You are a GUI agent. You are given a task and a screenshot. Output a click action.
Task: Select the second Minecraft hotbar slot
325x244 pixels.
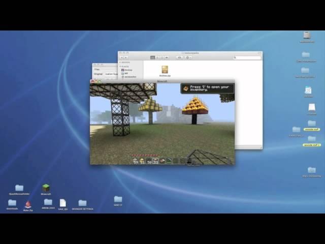pos(142,161)
